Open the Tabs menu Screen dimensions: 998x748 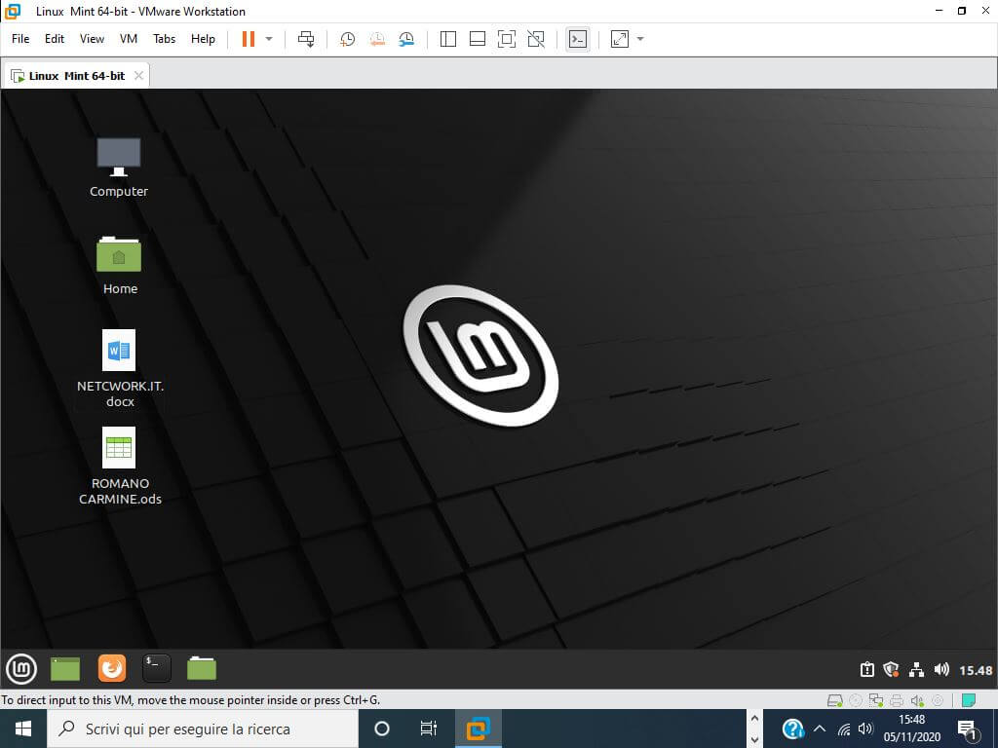[164, 39]
